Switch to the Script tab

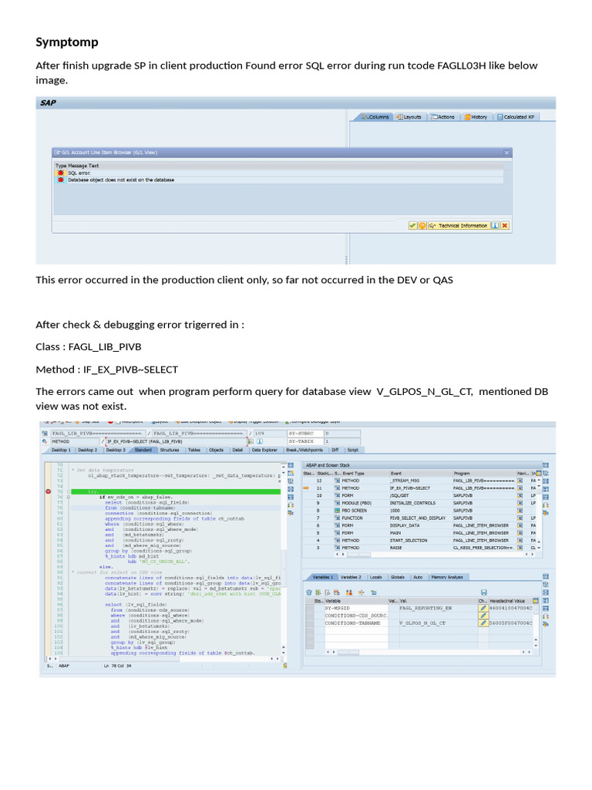(x=352, y=450)
